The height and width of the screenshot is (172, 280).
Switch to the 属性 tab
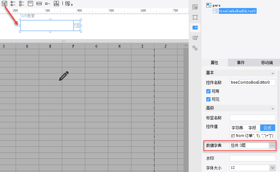click(214, 63)
